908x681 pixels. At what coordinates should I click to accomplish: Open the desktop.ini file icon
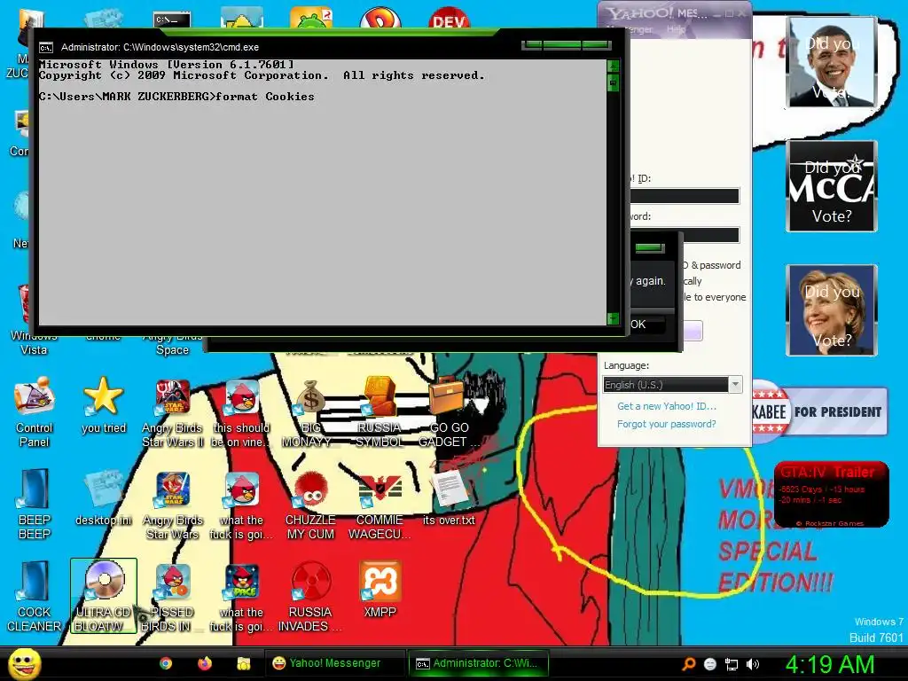tap(103, 498)
